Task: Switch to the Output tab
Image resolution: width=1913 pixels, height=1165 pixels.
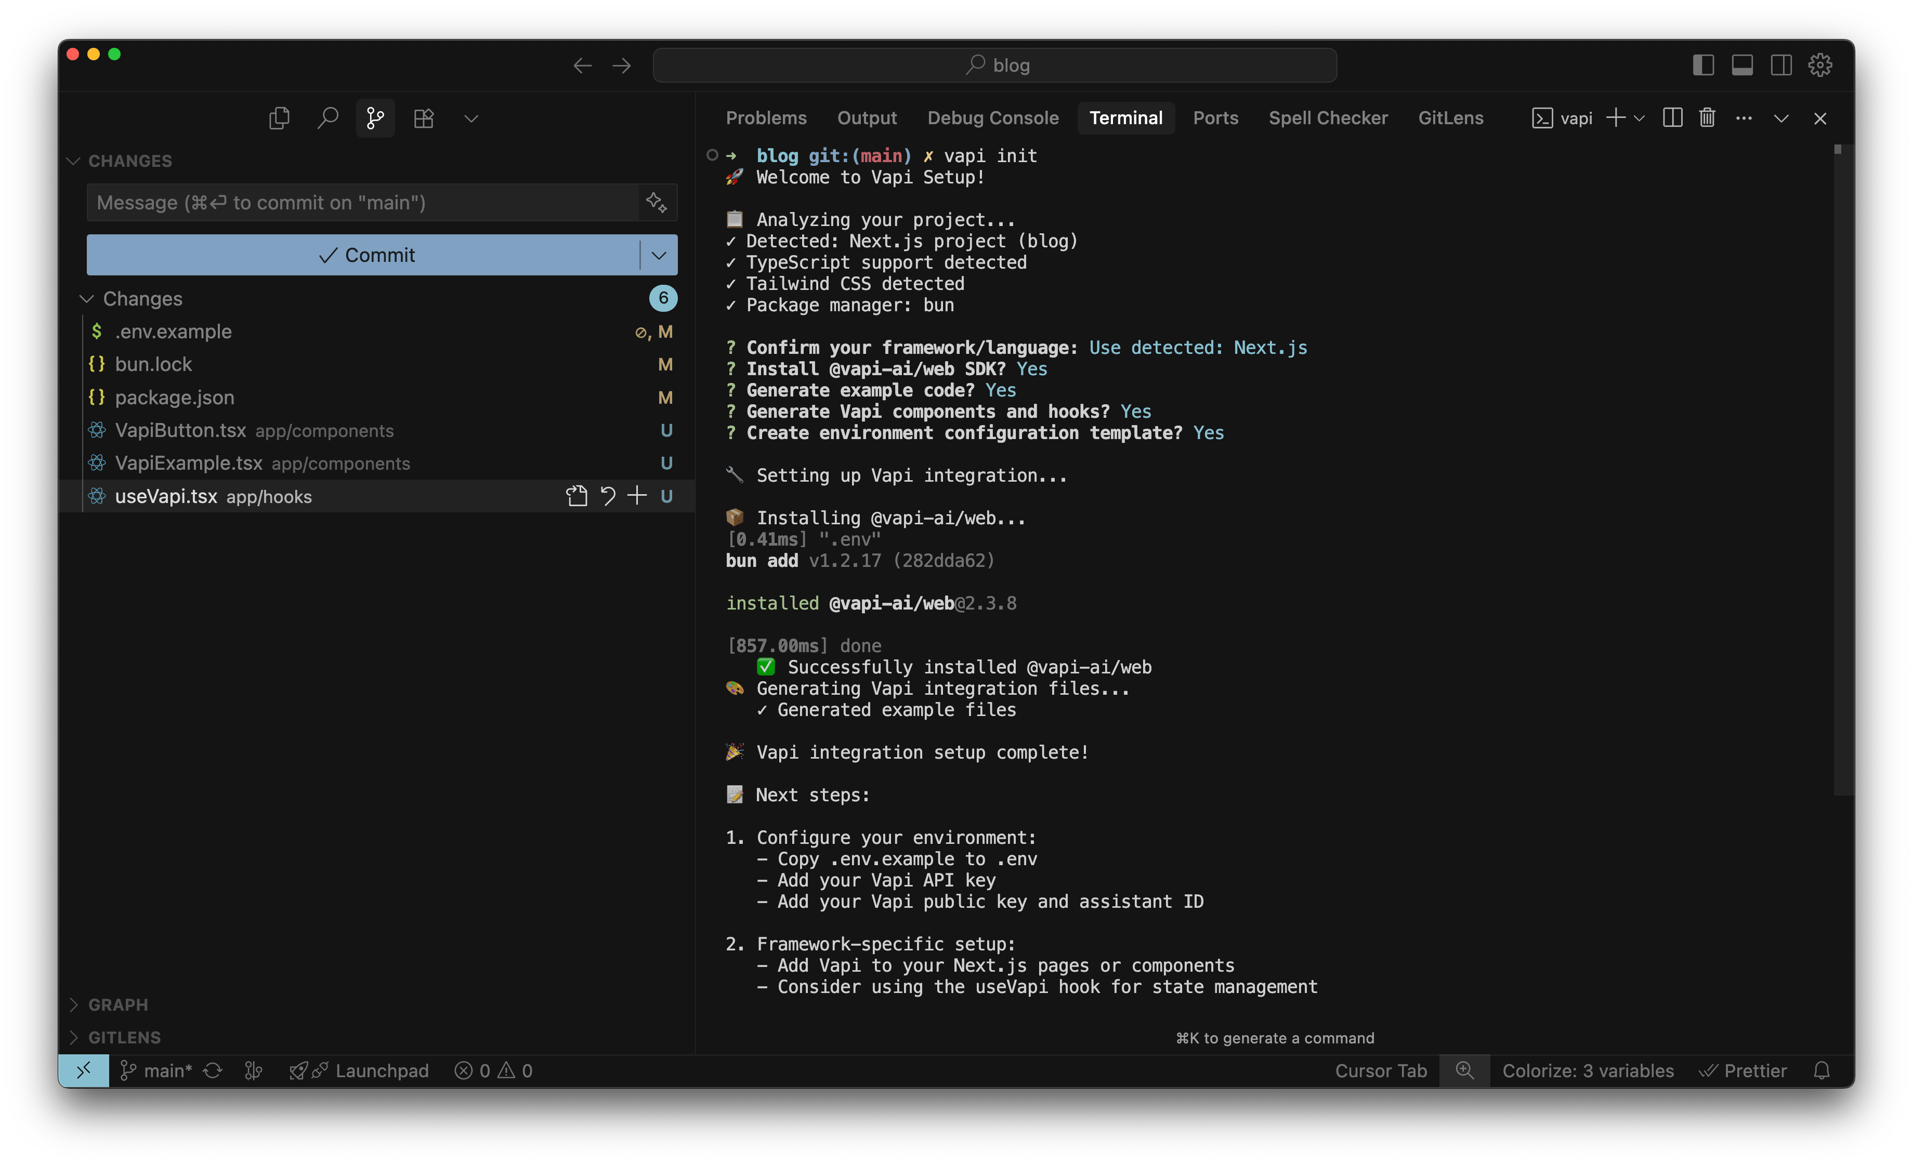Action: [x=867, y=118]
